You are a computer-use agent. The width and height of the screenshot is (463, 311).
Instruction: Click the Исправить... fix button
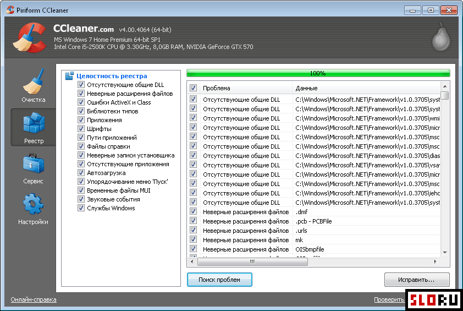[417, 280]
